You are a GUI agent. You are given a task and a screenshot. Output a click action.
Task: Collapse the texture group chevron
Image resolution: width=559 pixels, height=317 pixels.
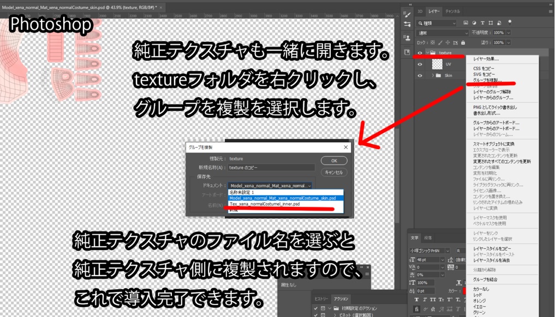pos(427,53)
